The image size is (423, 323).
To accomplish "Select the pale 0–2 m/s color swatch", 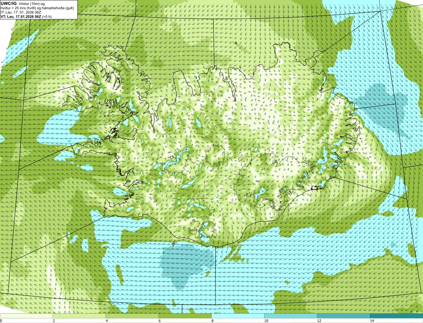I will 26,316.
